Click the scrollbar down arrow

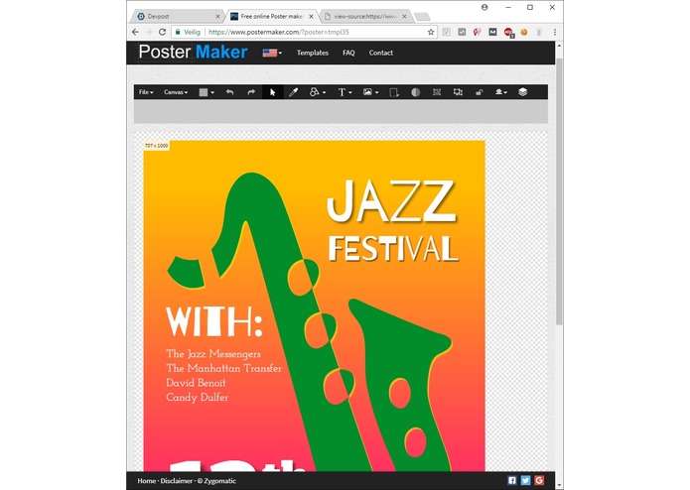559,485
